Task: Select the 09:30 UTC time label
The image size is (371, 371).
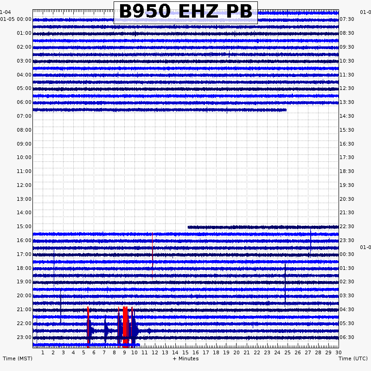Action: [x=347, y=47]
